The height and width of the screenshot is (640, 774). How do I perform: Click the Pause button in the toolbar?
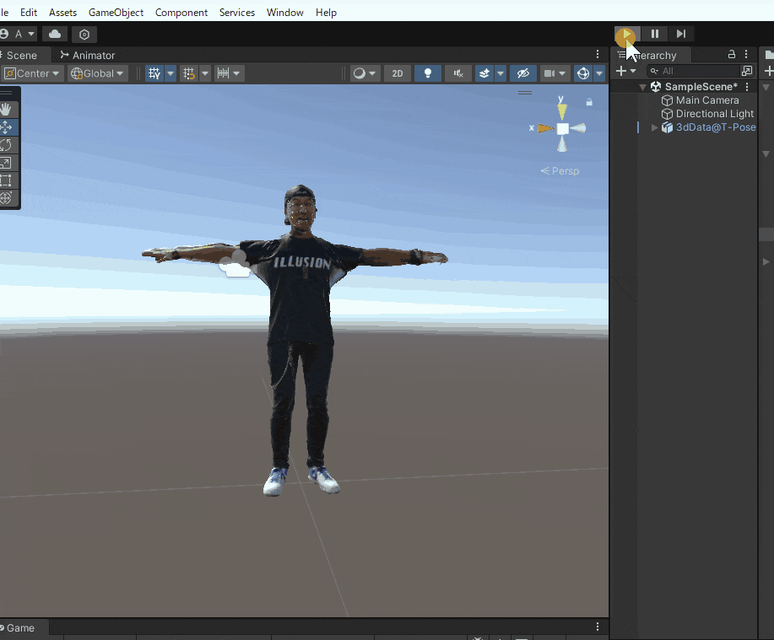pos(654,34)
